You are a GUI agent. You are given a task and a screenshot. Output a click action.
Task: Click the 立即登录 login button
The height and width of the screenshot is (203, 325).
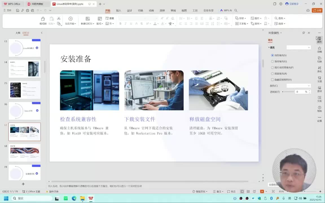(292, 4)
